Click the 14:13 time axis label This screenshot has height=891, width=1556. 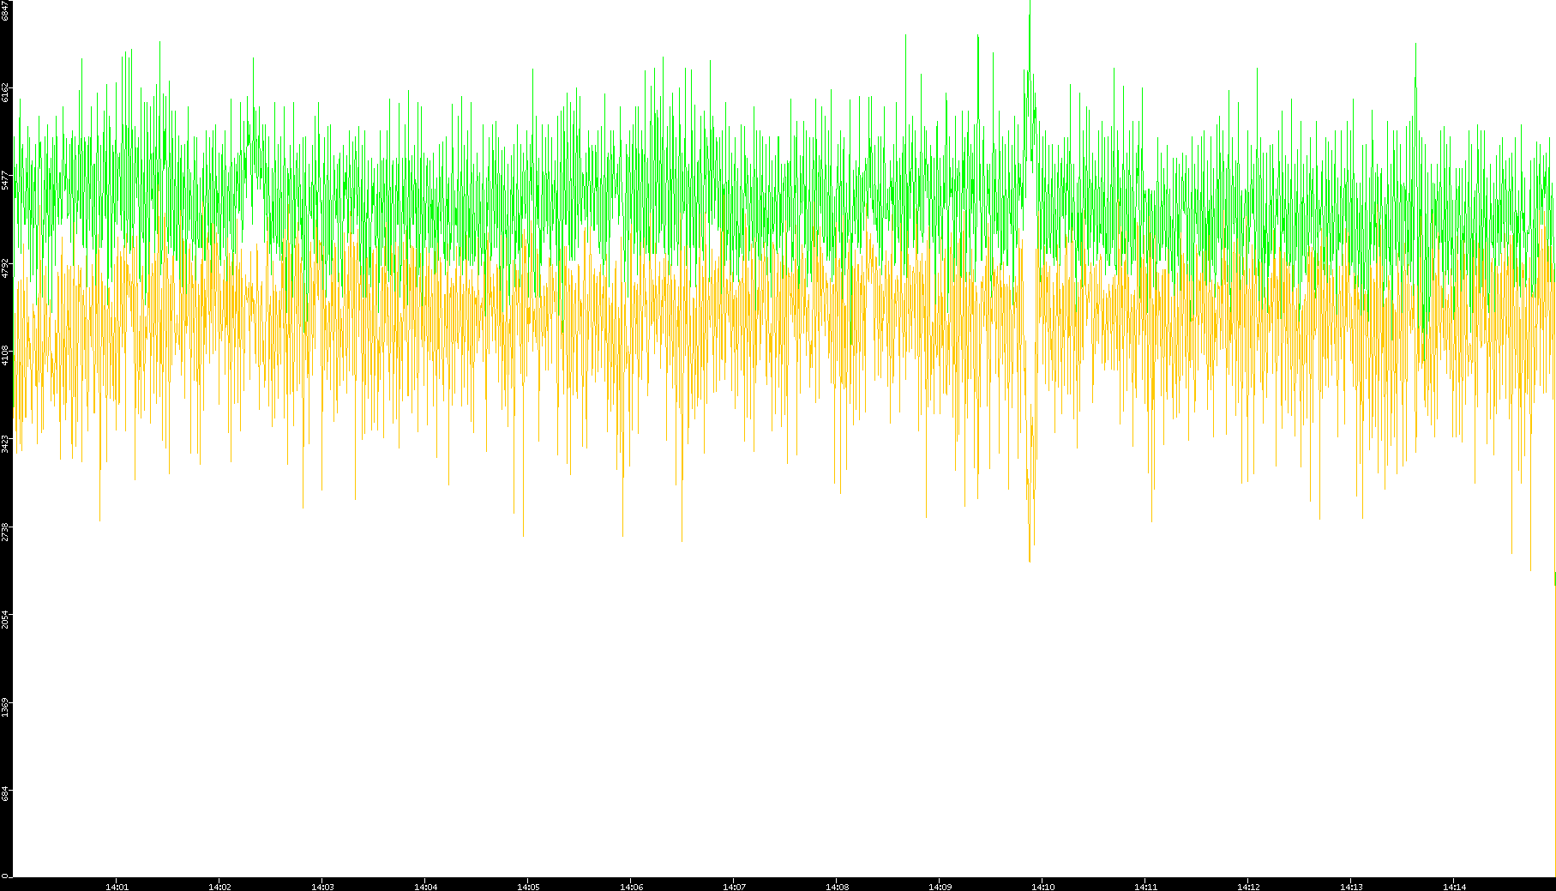click(1351, 886)
